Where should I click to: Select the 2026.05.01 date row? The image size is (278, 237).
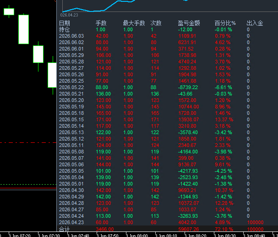pyautogui.click(x=71, y=184)
